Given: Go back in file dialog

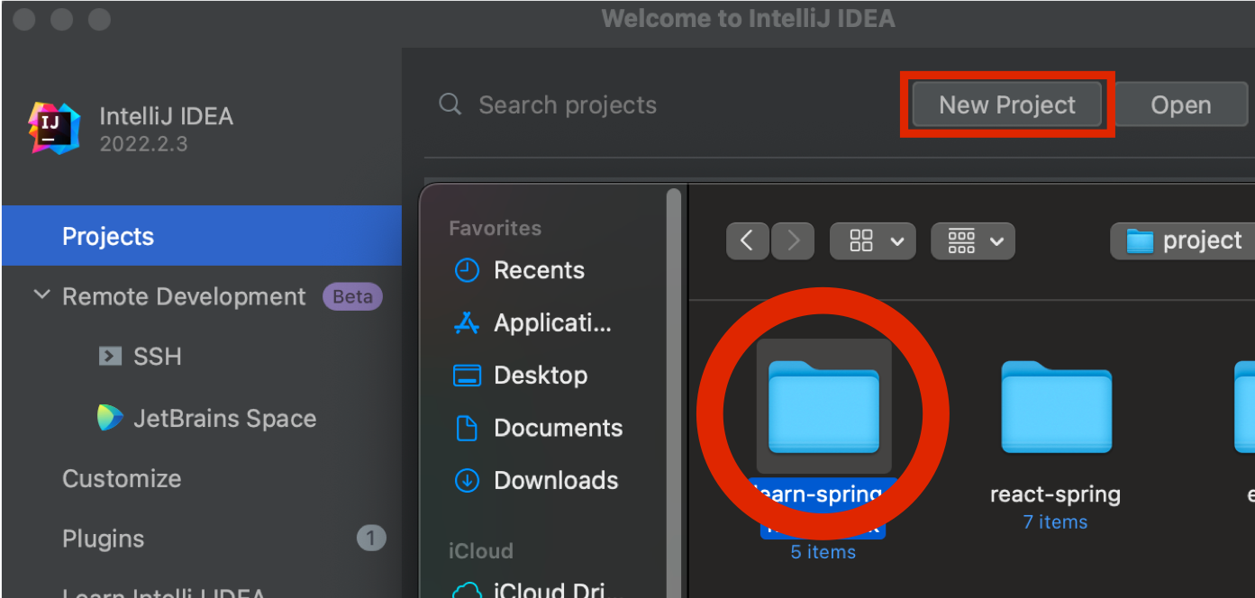Looking at the screenshot, I should coord(747,240).
